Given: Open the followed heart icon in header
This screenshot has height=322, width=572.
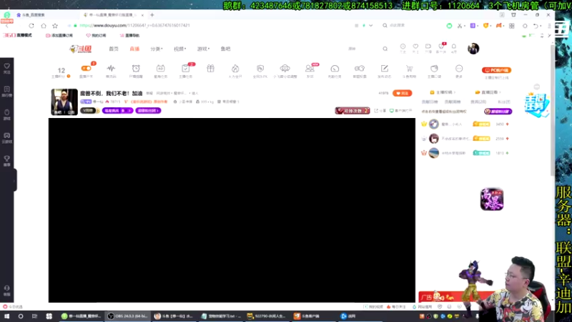Looking at the screenshot, I should coord(415,47).
